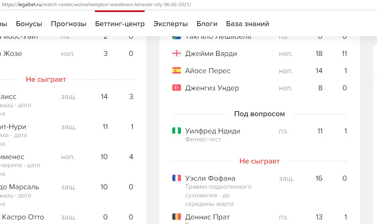Open the Бонусы menu item
377x224 pixels.
[x=29, y=24]
